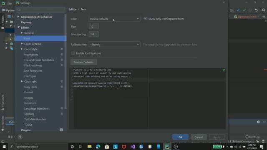Open the Structure tool window tab
267x150 pixels.
tap(3, 102)
